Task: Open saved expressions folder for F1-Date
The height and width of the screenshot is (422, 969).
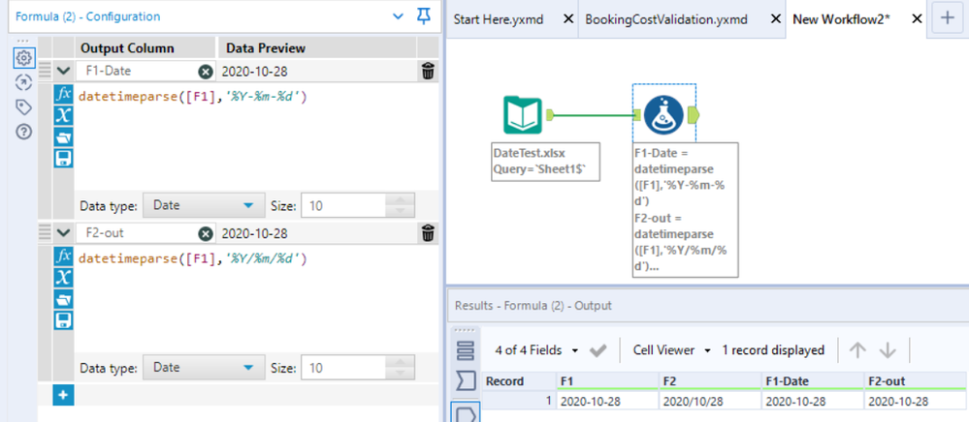Action: (64, 137)
